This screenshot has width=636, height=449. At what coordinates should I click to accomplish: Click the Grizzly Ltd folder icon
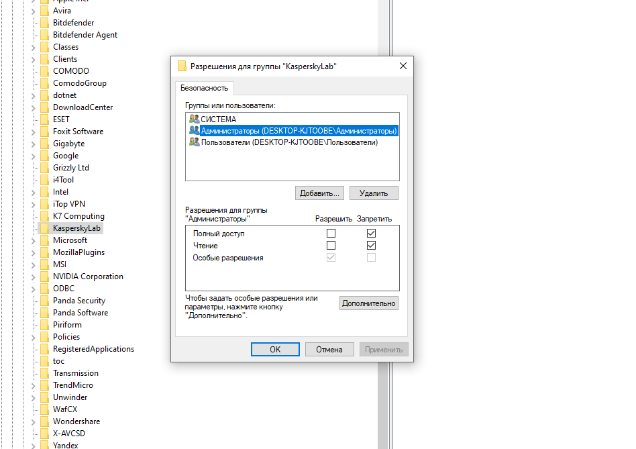pyautogui.click(x=45, y=168)
